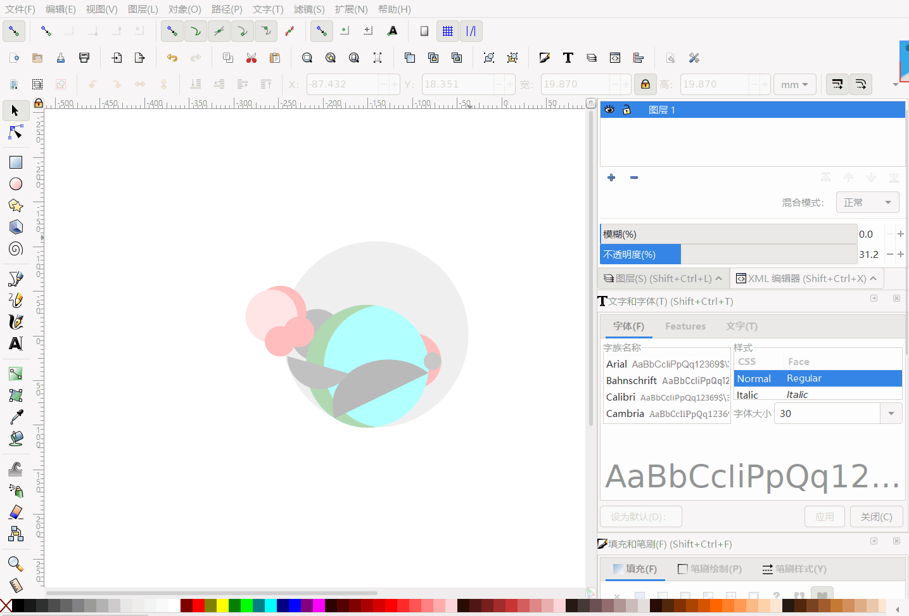Toggle snap to page border

click(424, 31)
